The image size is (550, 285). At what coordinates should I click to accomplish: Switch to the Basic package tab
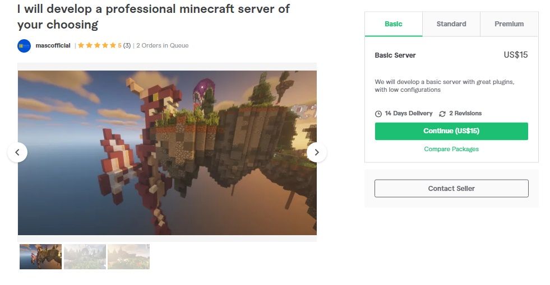(394, 24)
